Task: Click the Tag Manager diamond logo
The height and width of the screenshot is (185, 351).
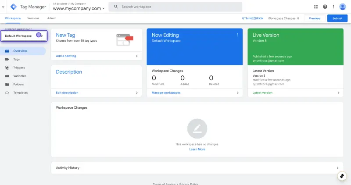Action: click(14, 7)
